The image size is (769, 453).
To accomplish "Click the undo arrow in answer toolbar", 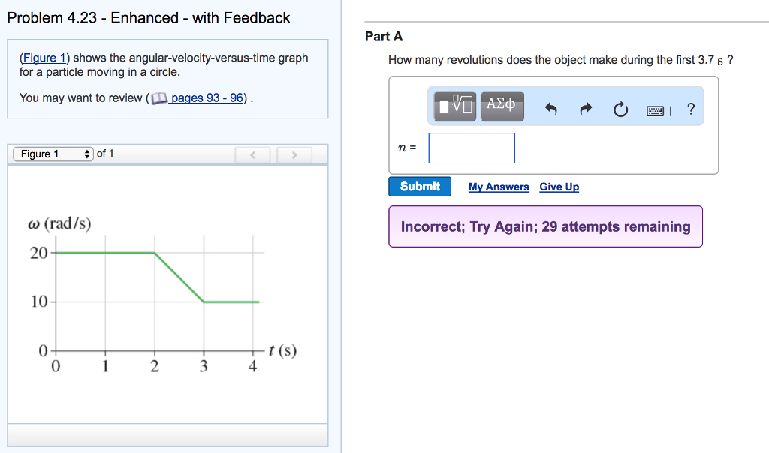I will click(551, 110).
